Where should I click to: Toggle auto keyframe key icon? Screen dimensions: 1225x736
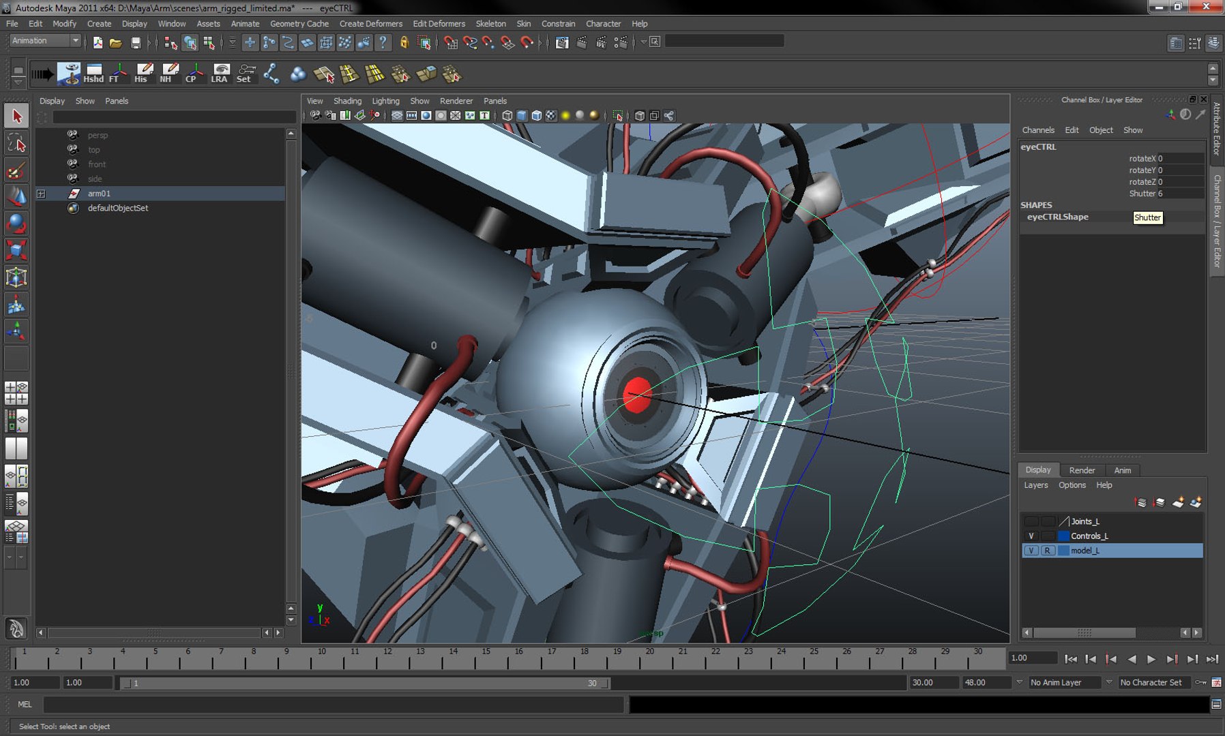pyautogui.click(x=1200, y=682)
